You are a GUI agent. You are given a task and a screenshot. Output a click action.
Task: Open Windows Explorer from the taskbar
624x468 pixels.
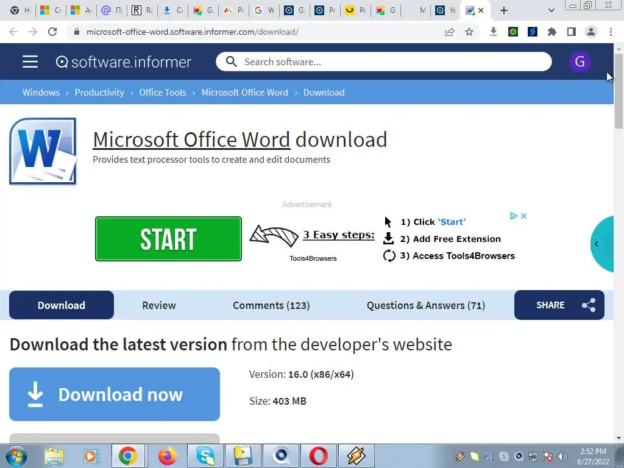point(54,456)
